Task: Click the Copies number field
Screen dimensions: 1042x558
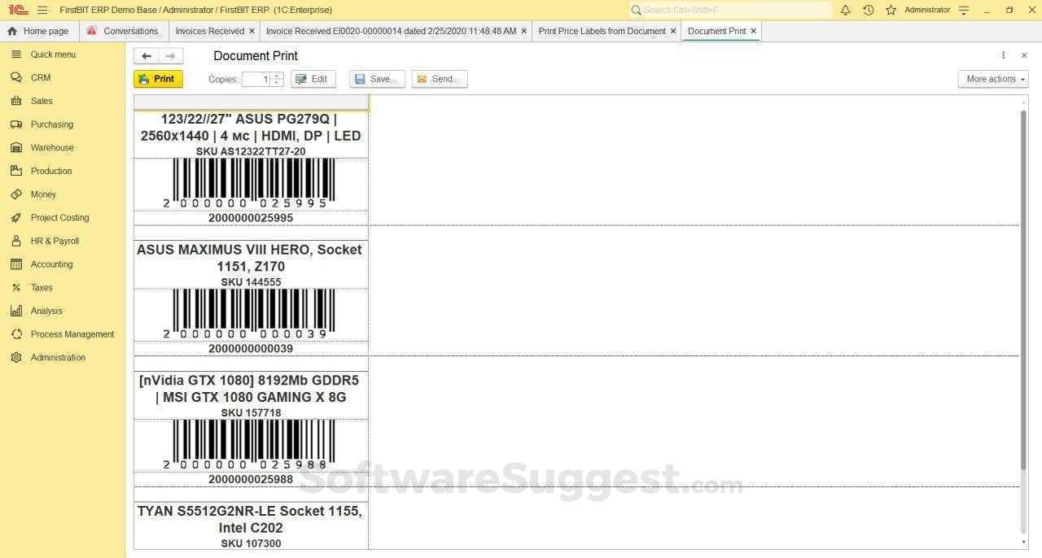Action: 256,79
